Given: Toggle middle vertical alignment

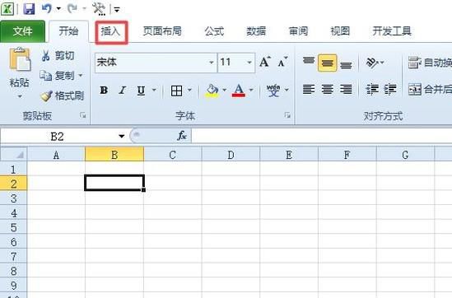Looking at the screenshot, I should [327, 63].
